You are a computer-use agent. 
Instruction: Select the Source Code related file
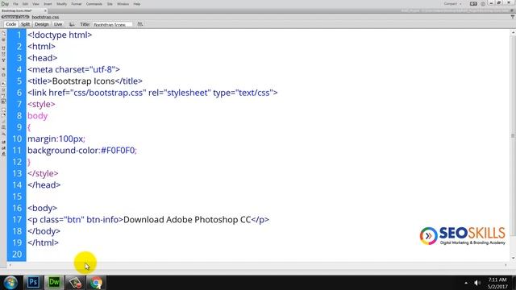click(x=15, y=17)
